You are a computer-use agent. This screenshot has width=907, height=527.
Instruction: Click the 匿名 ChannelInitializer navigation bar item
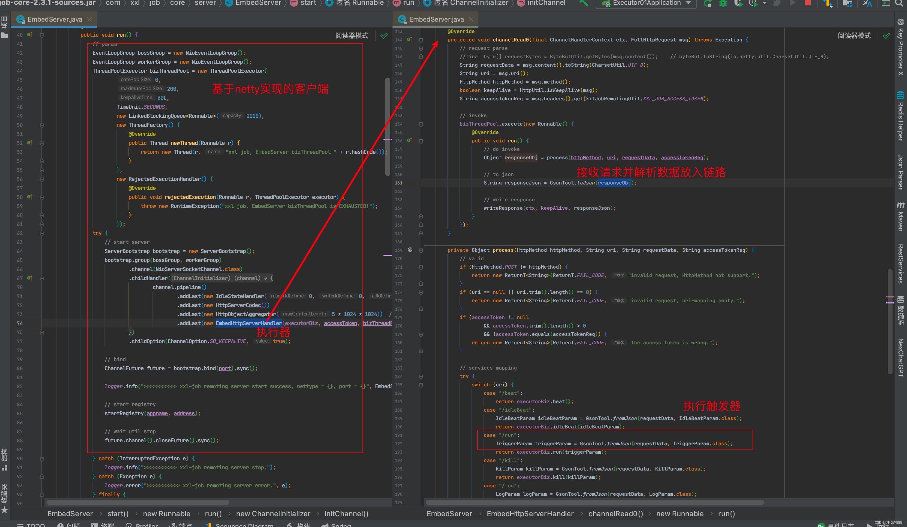(466, 3)
